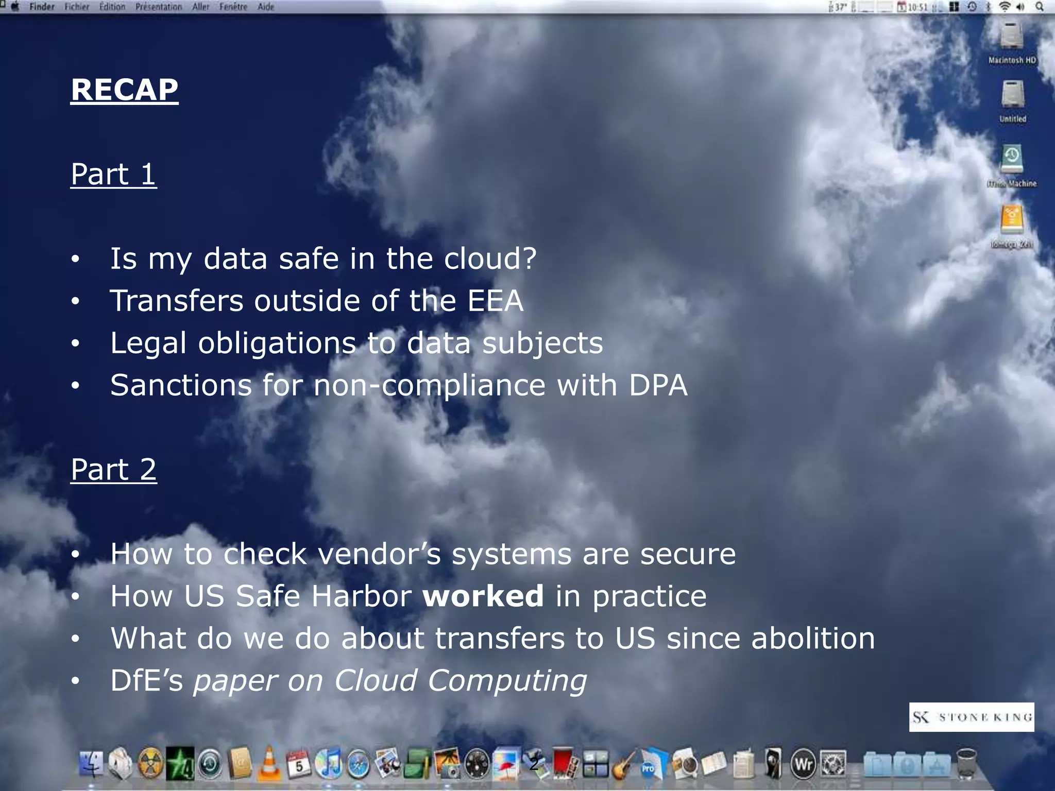Launch Photo Booth red curtain icon
Viewport: 1055px width, 791px height.
tap(566, 763)
